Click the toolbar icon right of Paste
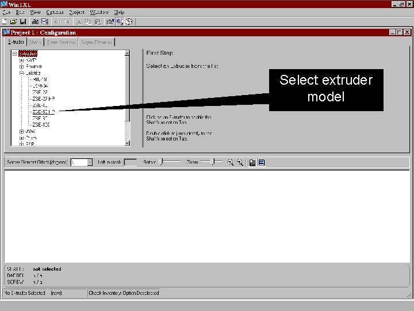414x311 pixels. coord(110,22)
